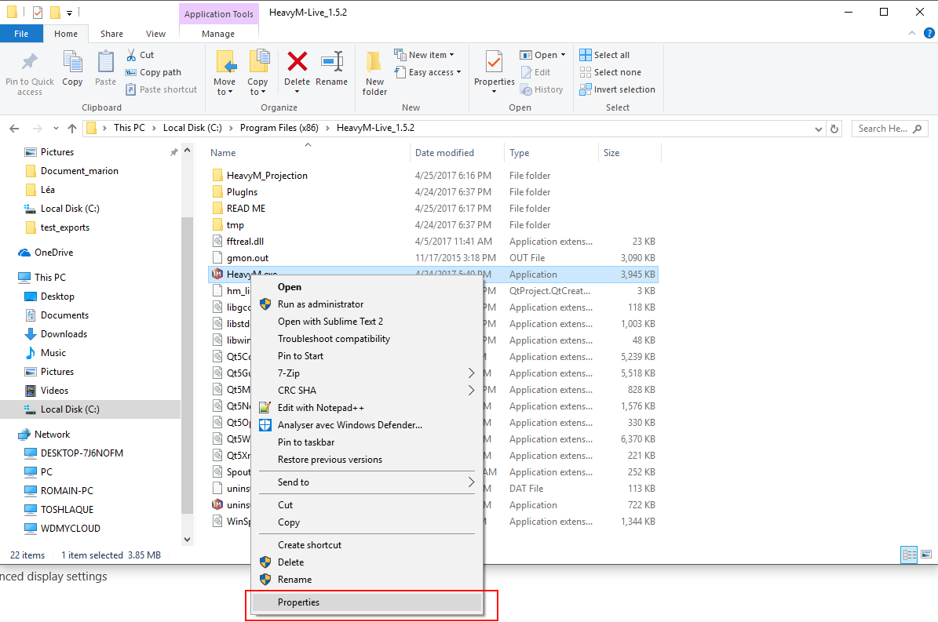The width and height of the screenshot is (938, 622).
Task: Refresh the folder view in the address bar
Action: point(834,129)
